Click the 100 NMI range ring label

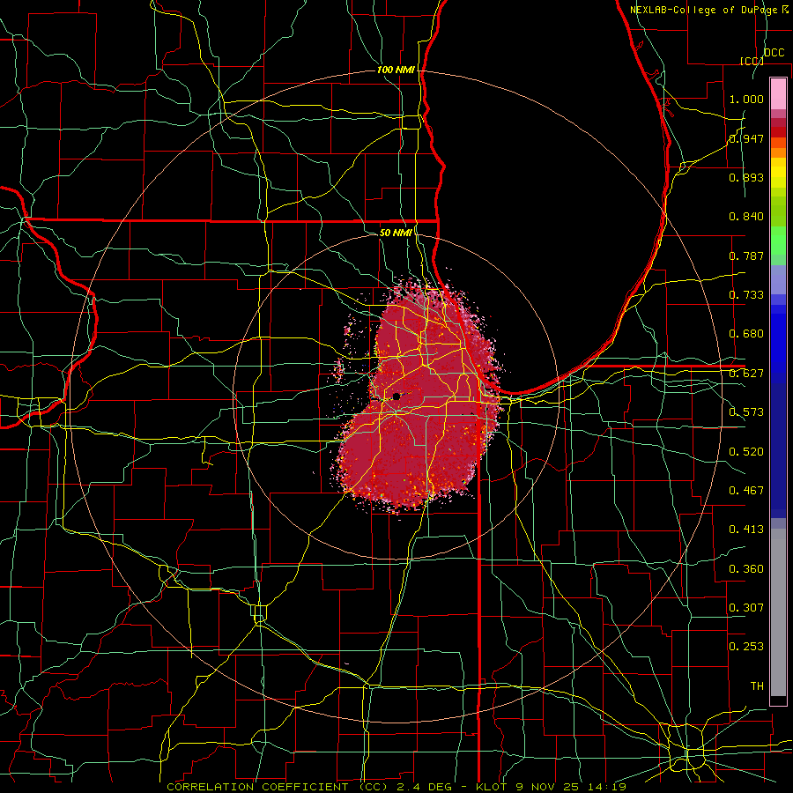396,70
